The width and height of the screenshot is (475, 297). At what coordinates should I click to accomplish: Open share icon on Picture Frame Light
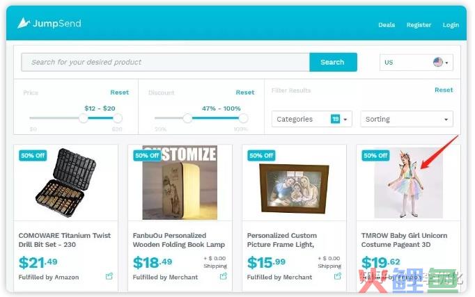pos(338,276)
